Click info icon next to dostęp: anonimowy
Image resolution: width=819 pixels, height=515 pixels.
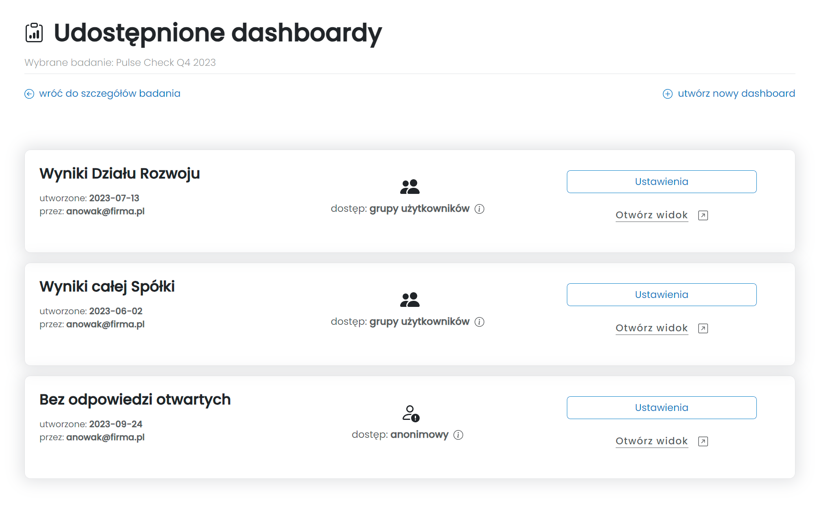click(x=458, y=435)
